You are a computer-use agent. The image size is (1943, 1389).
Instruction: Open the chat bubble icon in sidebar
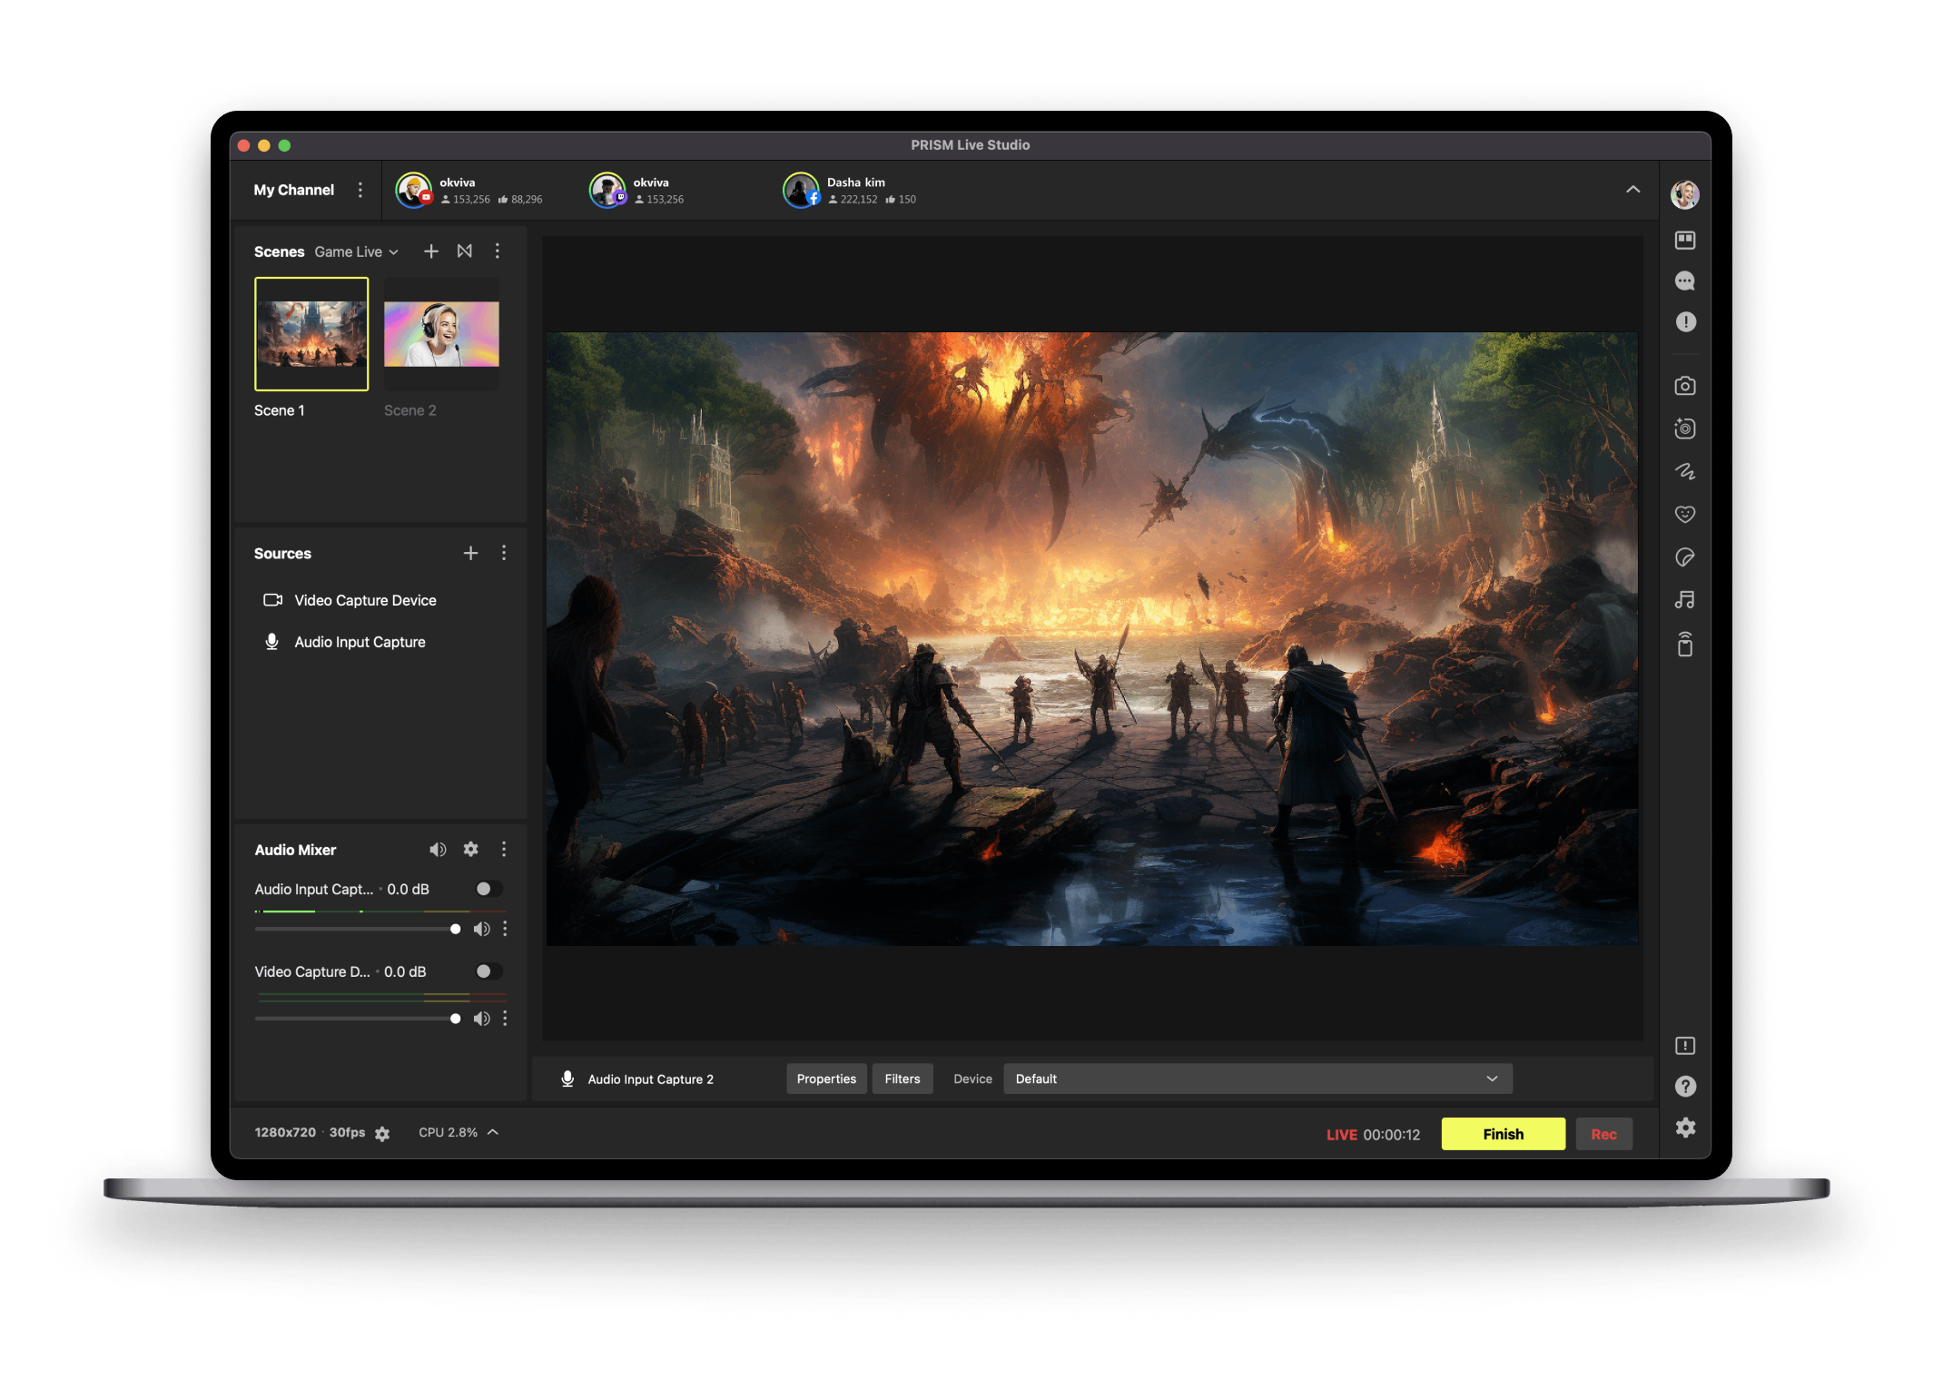[x=1685, y=281]
